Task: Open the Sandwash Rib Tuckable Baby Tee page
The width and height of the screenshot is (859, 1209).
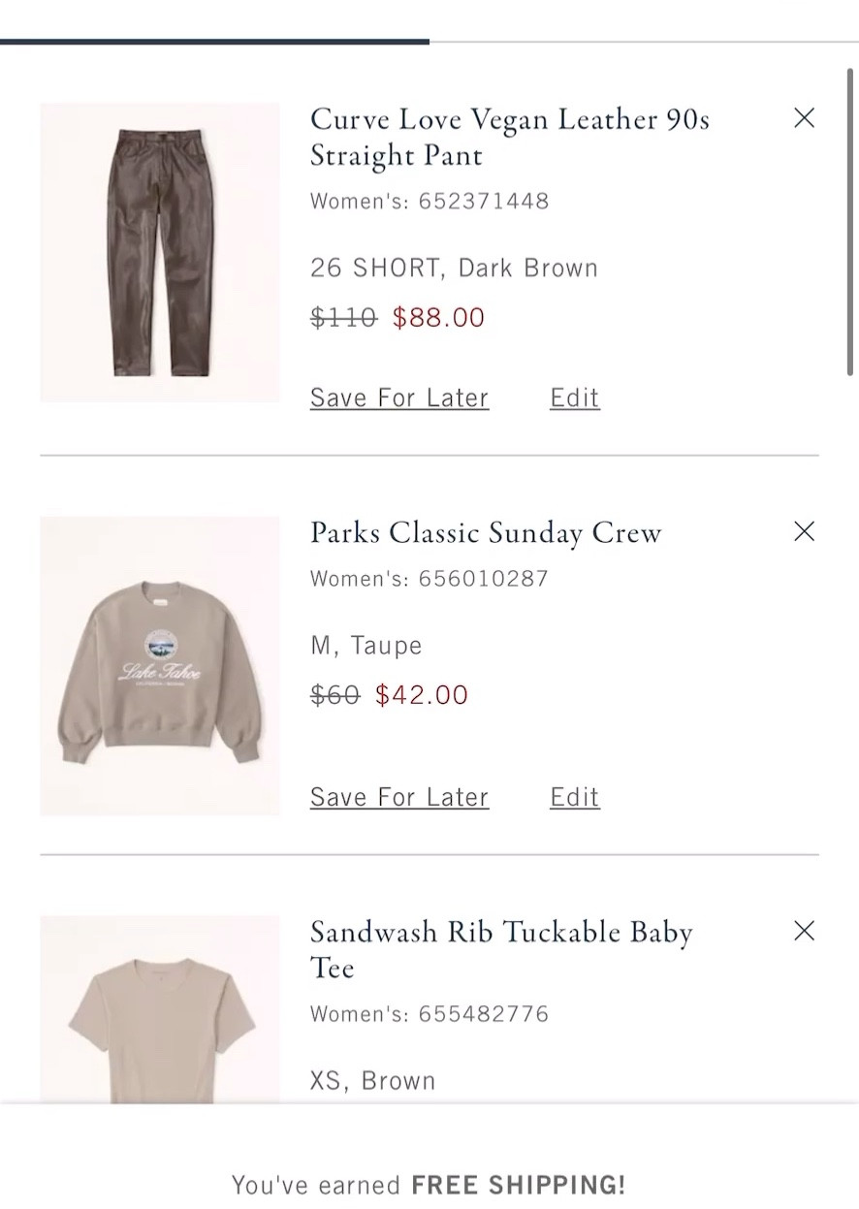Action: pyautogui.click(x=500, y=949)
